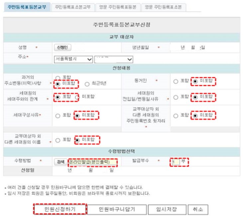The image size is (243, 217).
Task: Choose 포함 for 과거의 주소변동(이력)사항
Action: [58, 78]
